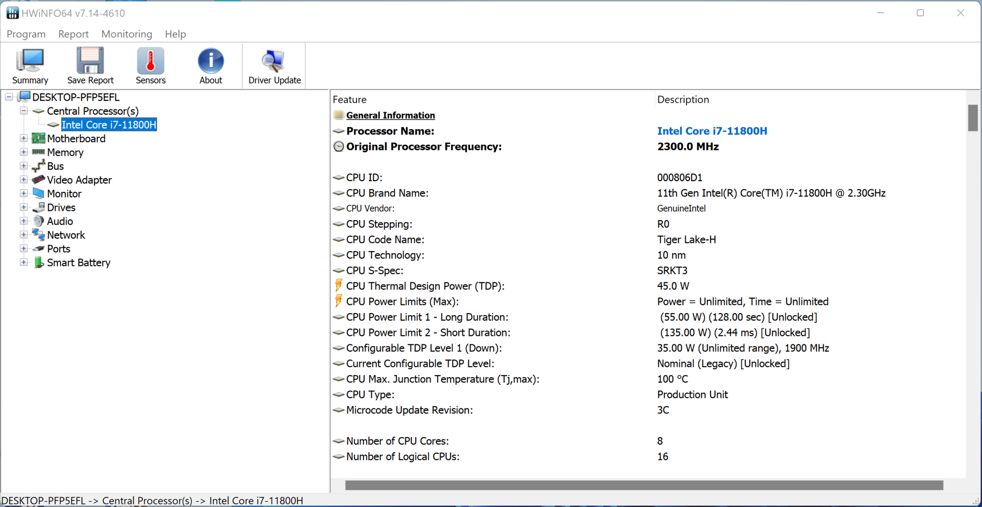Click the DESKTOP-PFP5EFL computer icon

pyautogui.click(x=24, y=97)
